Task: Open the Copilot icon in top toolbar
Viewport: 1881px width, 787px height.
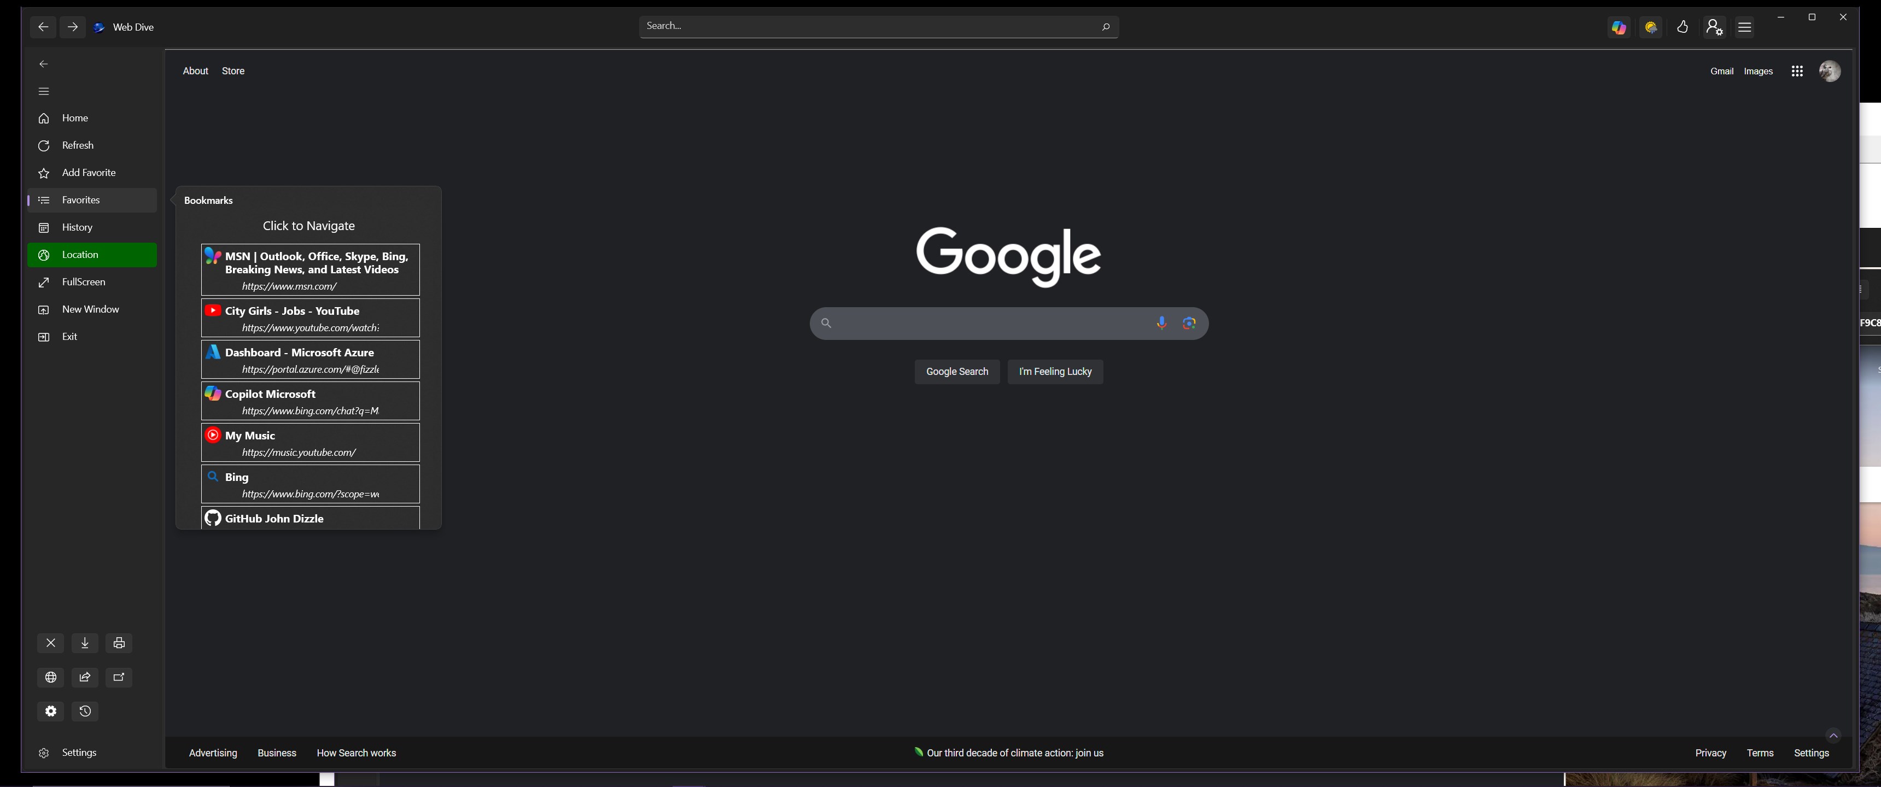Action: pyautogui.click(x=1619, y=28)
